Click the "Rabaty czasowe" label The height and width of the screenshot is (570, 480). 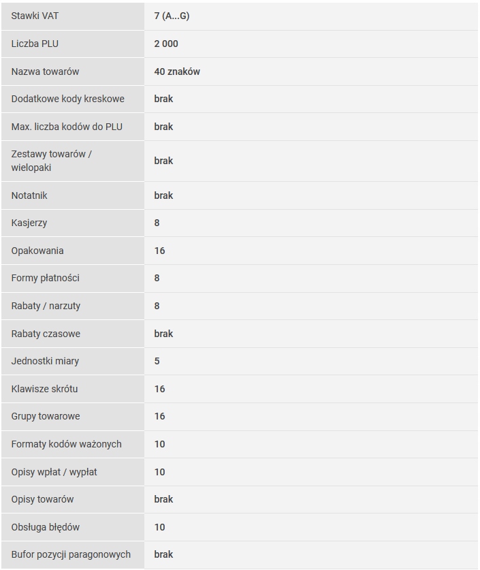[46, 334]
